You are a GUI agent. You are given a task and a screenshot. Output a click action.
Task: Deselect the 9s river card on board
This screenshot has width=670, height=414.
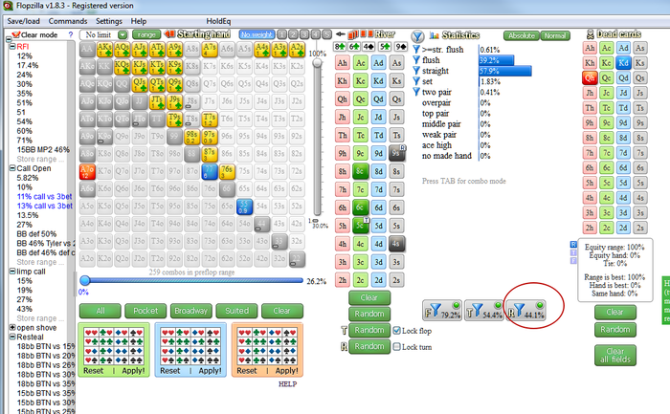coord(396,153)
